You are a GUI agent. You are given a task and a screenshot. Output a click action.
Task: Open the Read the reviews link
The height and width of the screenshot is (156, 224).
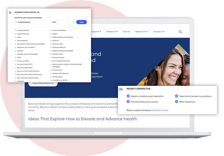[160, 110]
